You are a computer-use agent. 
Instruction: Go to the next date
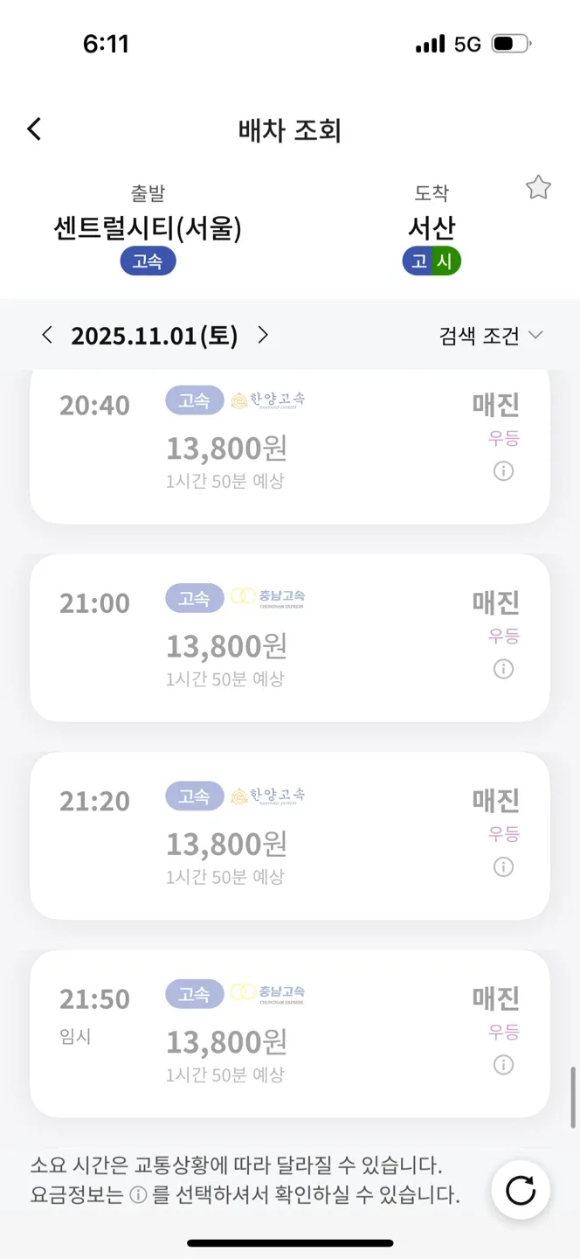click(263, 335)
